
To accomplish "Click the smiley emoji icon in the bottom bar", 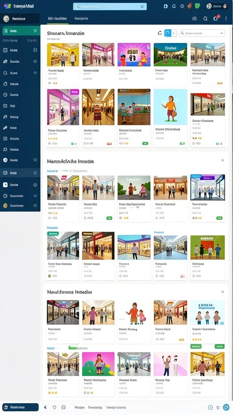I will (64, 407).
